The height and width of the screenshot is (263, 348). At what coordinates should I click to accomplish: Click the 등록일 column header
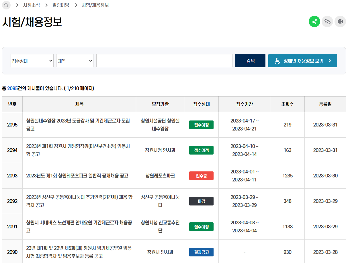coord(325,104)
